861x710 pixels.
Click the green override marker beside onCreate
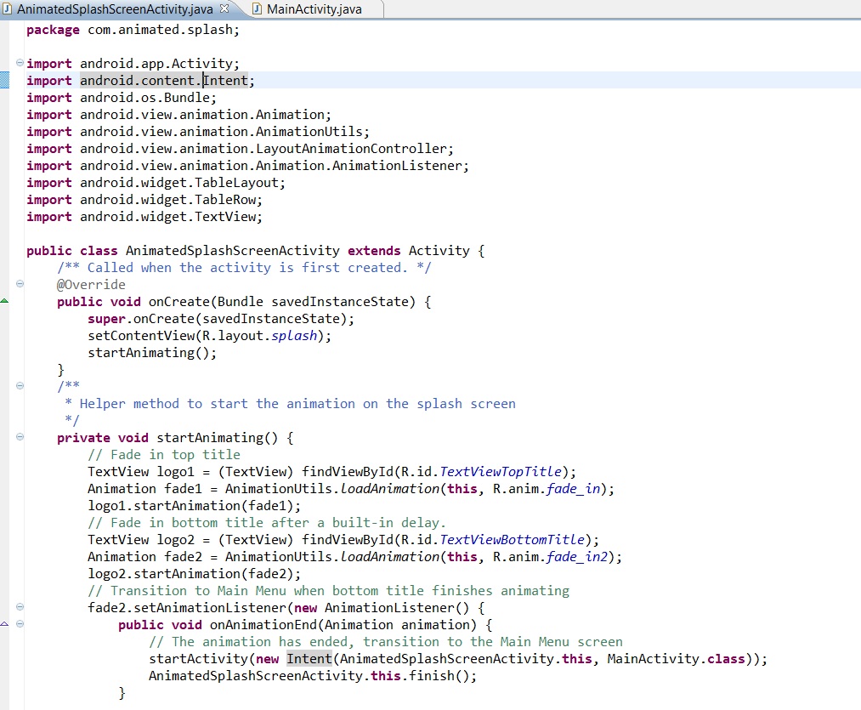(6, 300)
